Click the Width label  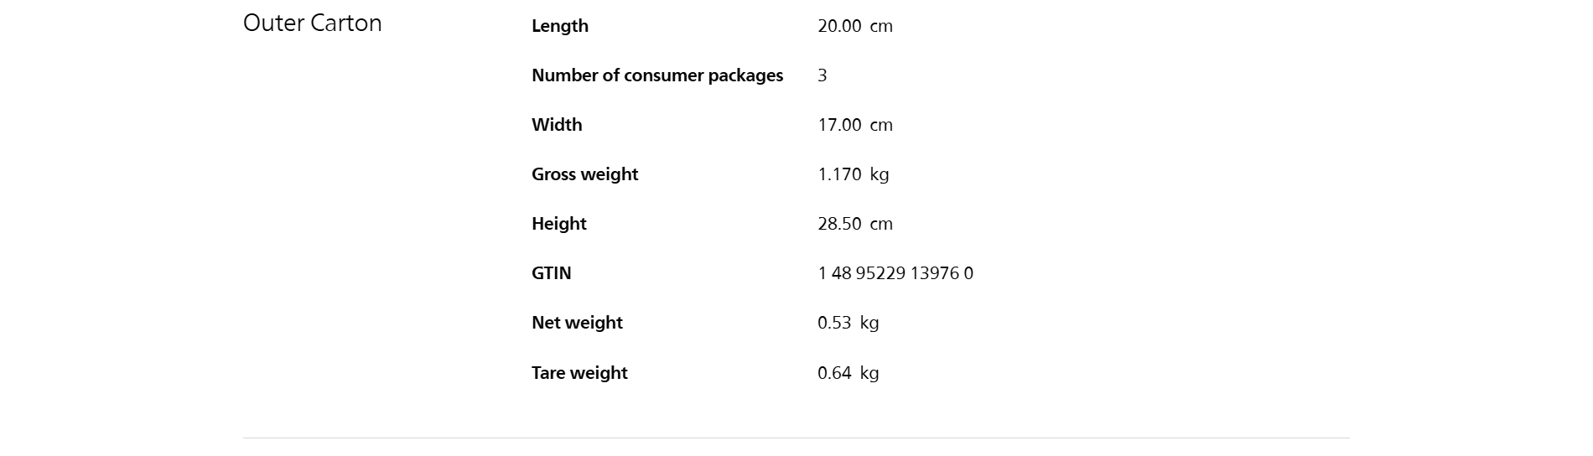click(x=556, y=125)
